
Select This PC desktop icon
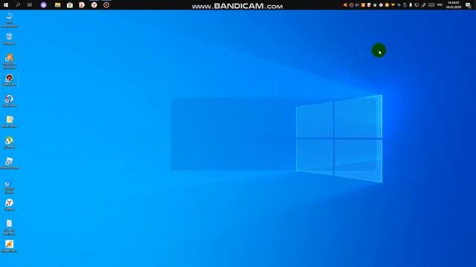tap(9, 20)
